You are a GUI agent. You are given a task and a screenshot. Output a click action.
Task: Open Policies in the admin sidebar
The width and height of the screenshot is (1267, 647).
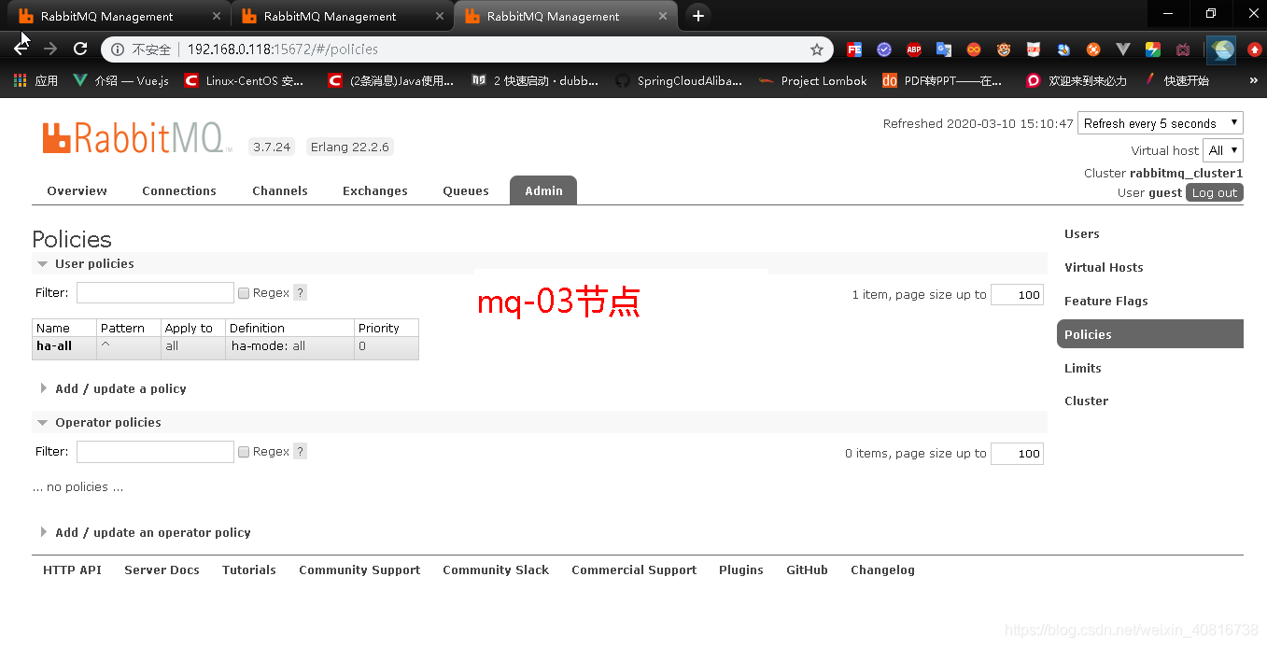point(1150,334)
